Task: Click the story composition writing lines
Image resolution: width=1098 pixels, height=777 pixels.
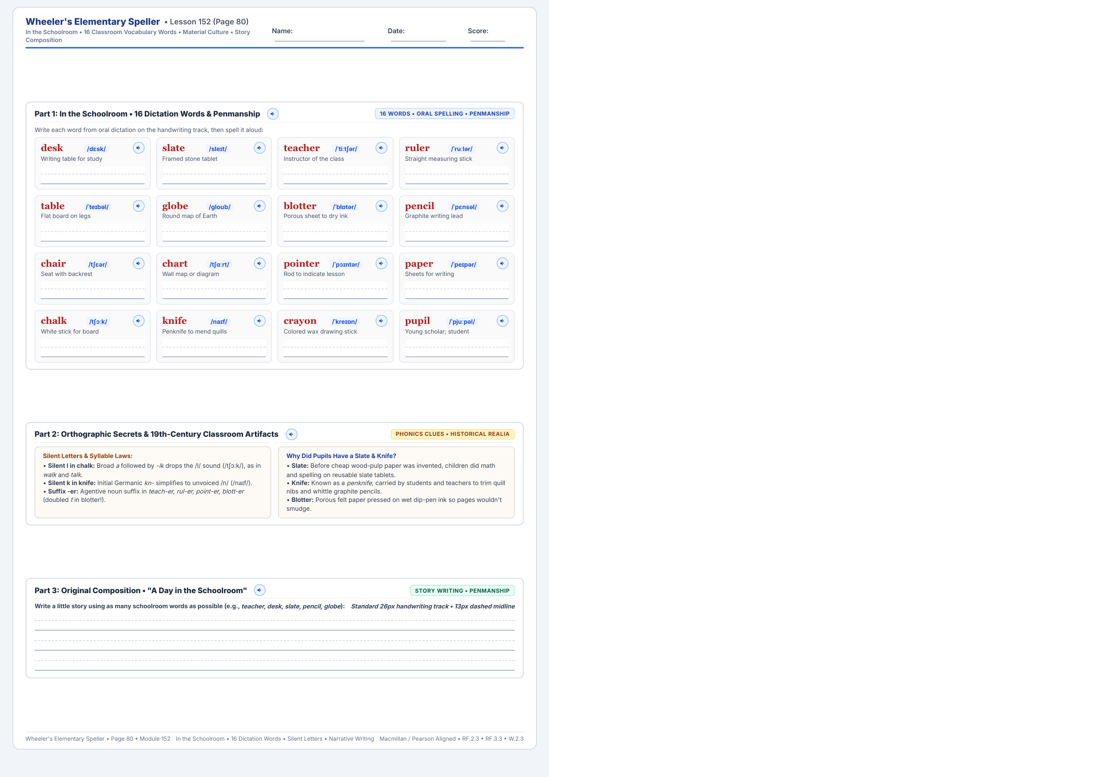Action: pyautogui.click(x=274, y=641)
